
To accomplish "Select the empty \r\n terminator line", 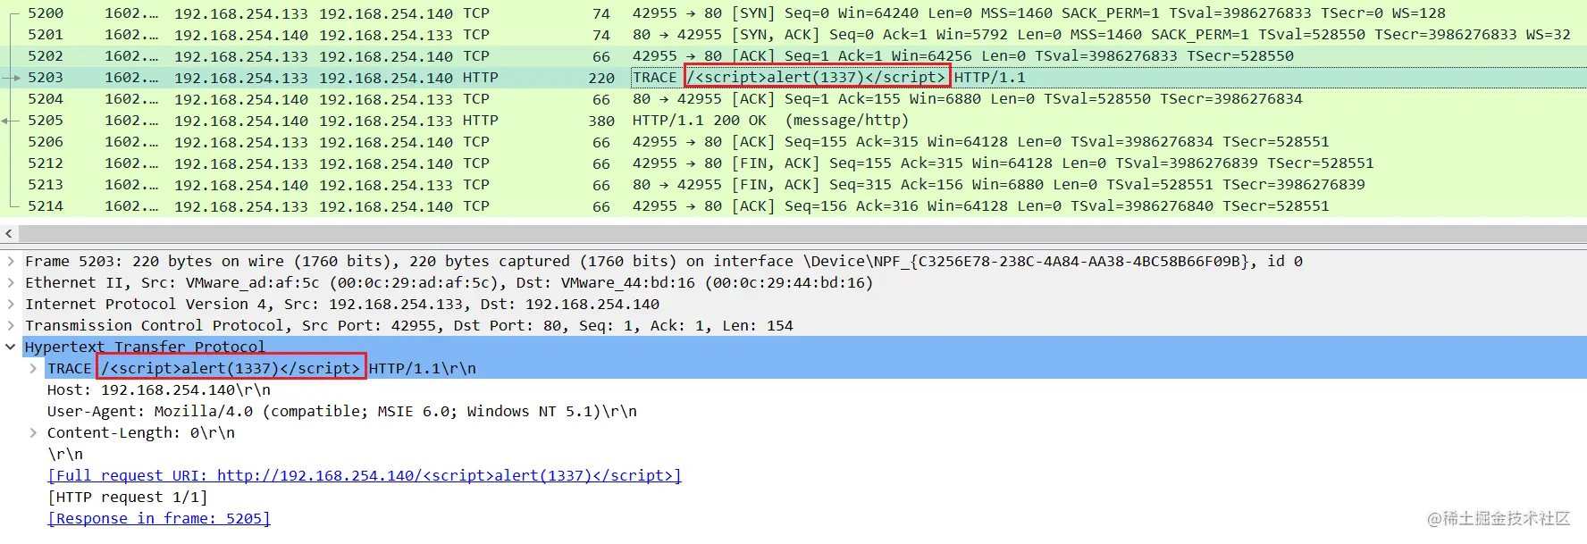I will point(65,455).
